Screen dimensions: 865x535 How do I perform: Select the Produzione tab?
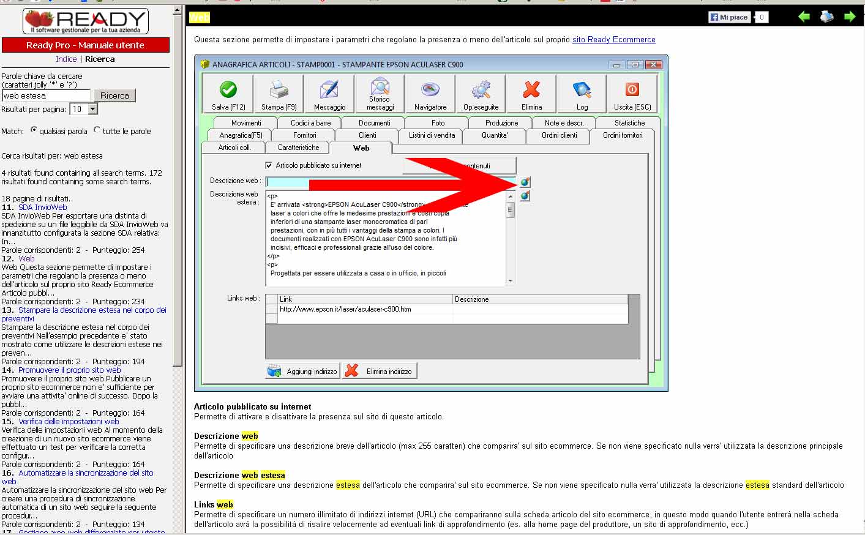pos(501,123)
